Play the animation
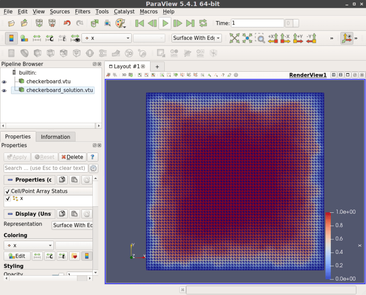 165,23
